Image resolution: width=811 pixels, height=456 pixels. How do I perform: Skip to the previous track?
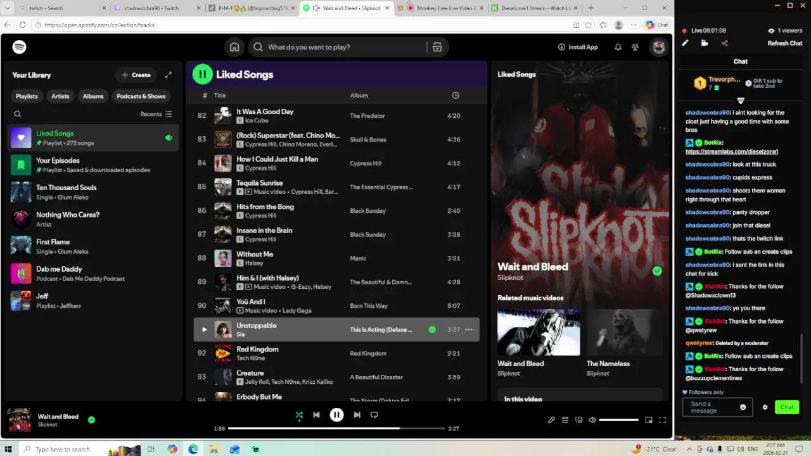tap(316, 415)
